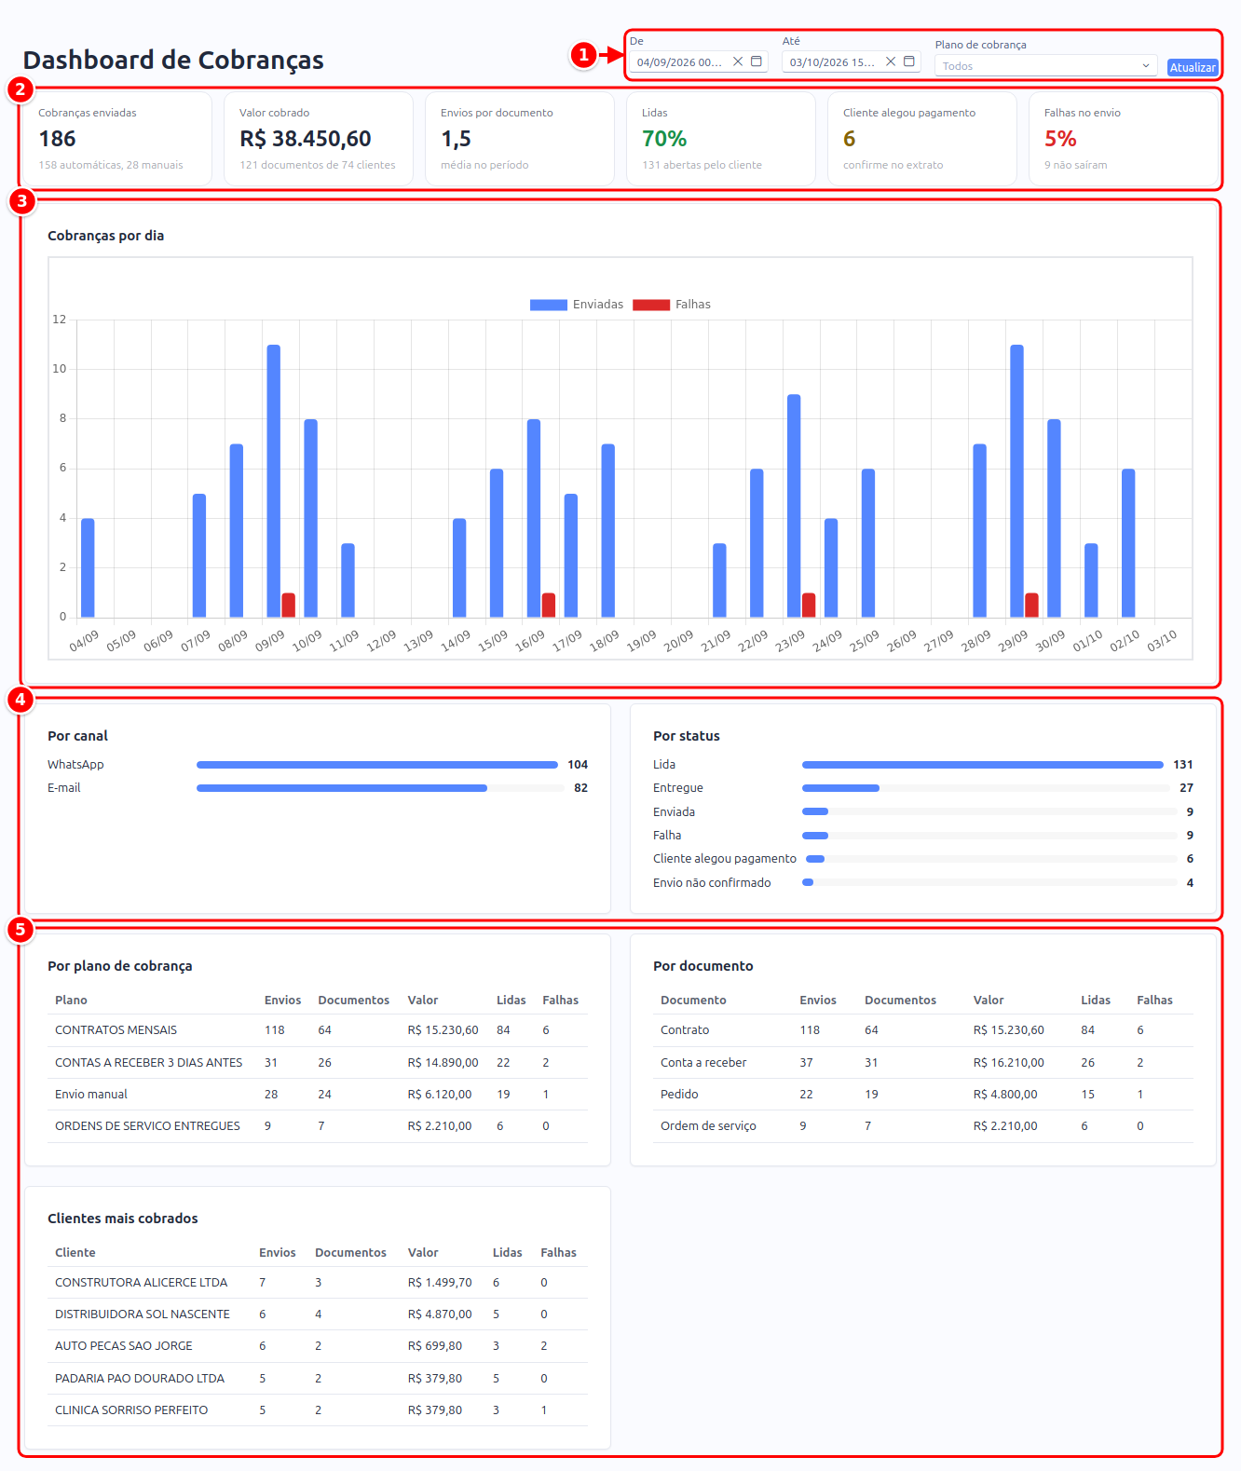Image resolution: width=1241 pixels, height=1471 pixels.
Task: Click the Lidas 70% metric
Action: coord(664,139)
